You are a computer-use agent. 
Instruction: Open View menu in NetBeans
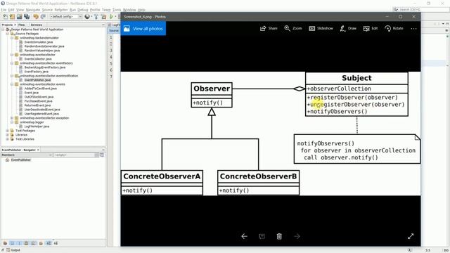pos(20,10)
